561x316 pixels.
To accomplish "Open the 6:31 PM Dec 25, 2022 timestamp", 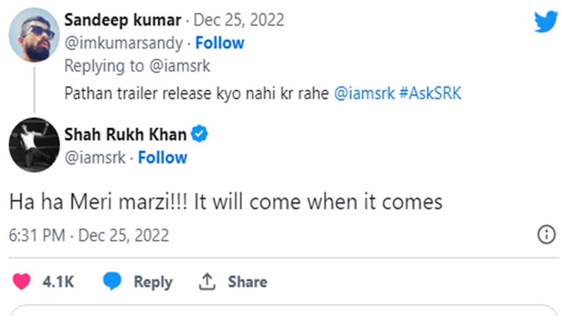I will (x=89, y=235).
